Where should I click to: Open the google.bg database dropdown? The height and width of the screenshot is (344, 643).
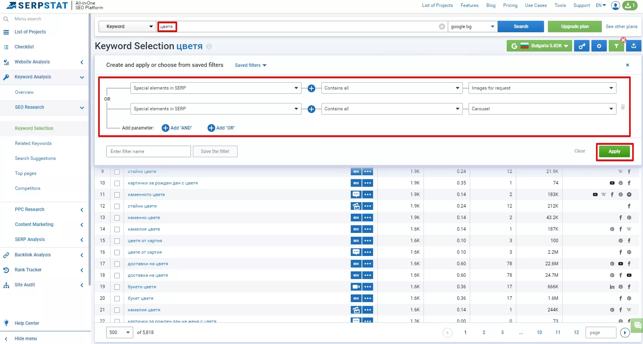pos(473,27)
